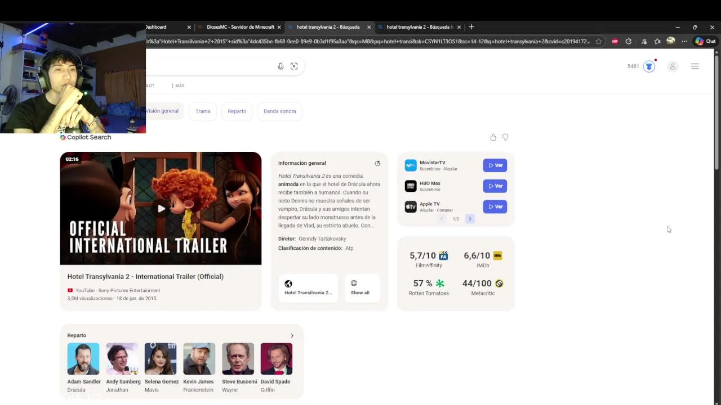
Task: Click the Show all button
Action: 362,288
